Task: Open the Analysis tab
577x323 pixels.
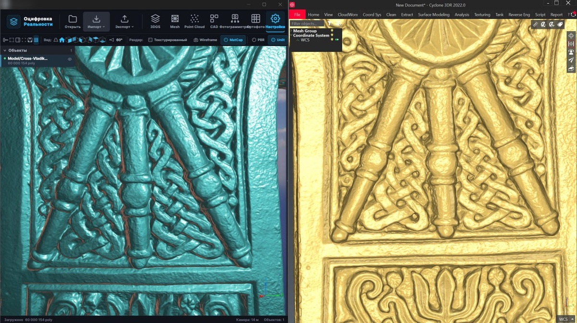Action: (462, 14)
